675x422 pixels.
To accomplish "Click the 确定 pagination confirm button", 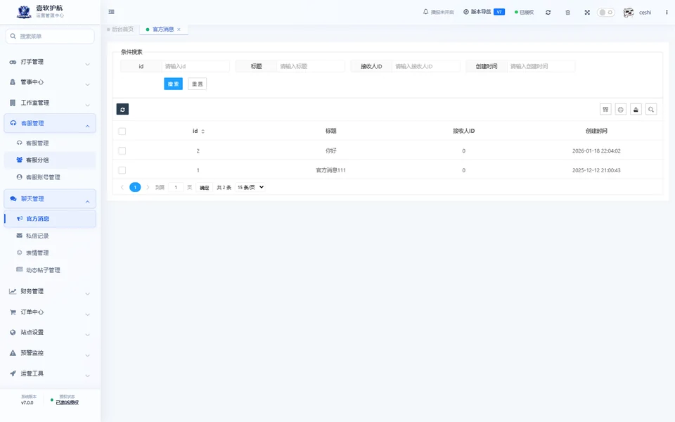I will coord(204,187).
